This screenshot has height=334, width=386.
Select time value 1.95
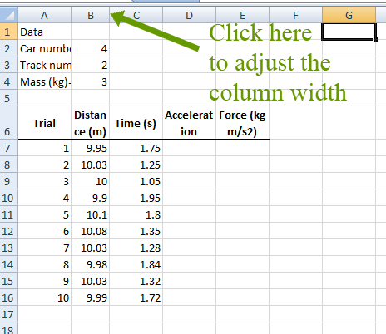point(136,198)
